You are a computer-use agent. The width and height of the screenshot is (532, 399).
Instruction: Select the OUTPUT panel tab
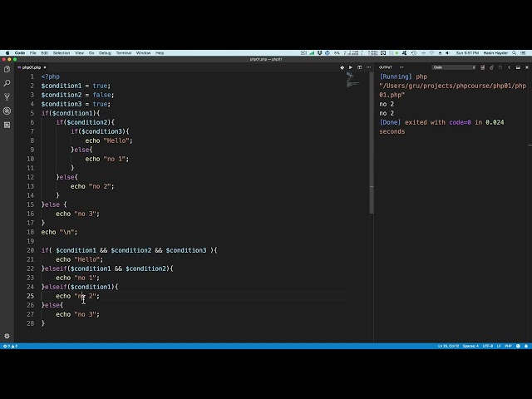[386, 67]
